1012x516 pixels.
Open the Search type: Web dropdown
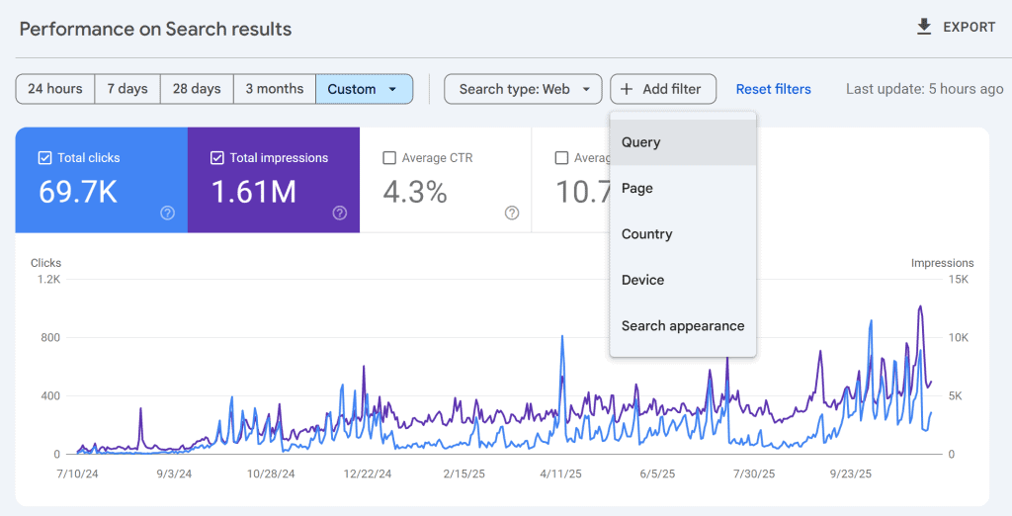coord(523,89)
